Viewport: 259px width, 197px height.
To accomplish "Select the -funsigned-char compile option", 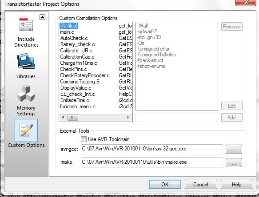I will pos(153,49).
